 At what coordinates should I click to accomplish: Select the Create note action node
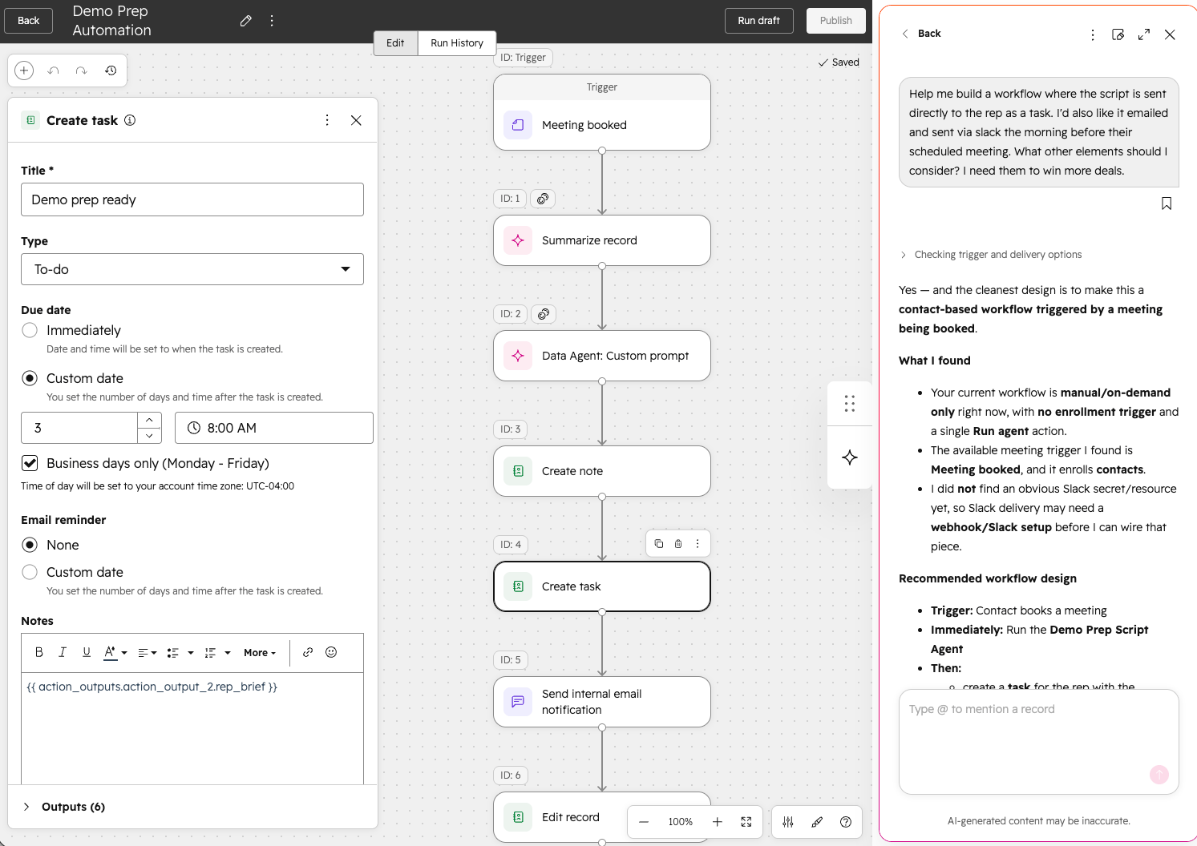[602, 471]
